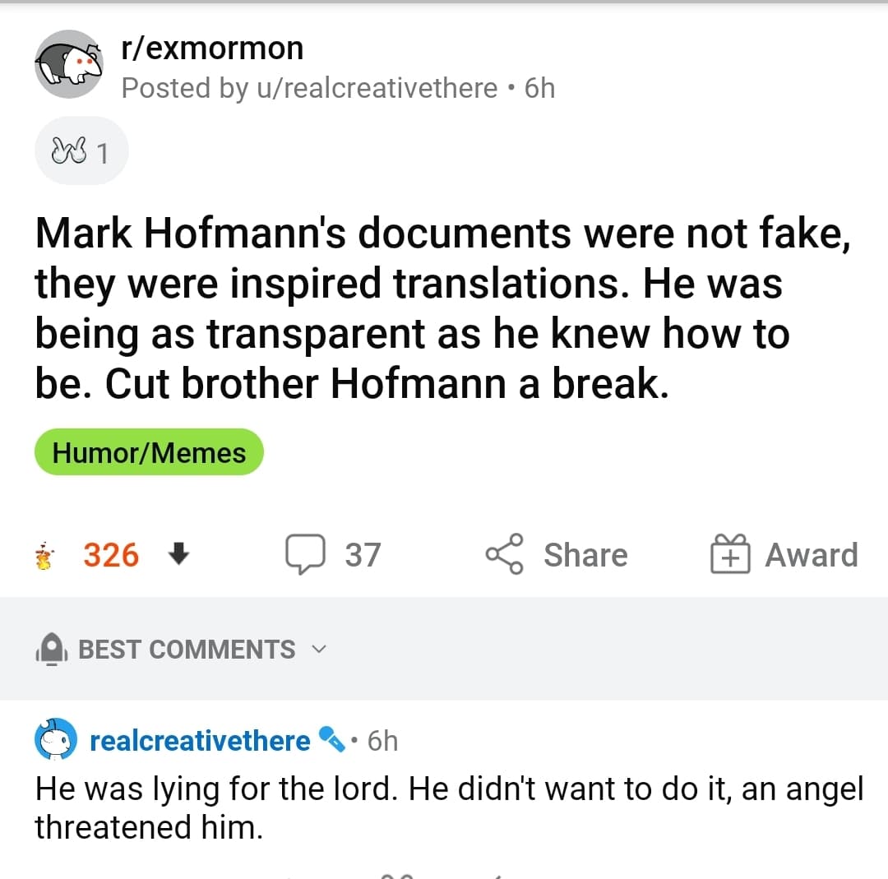
Task: Tap the blue microphone OP icon
Action: [x=331, y=741]
